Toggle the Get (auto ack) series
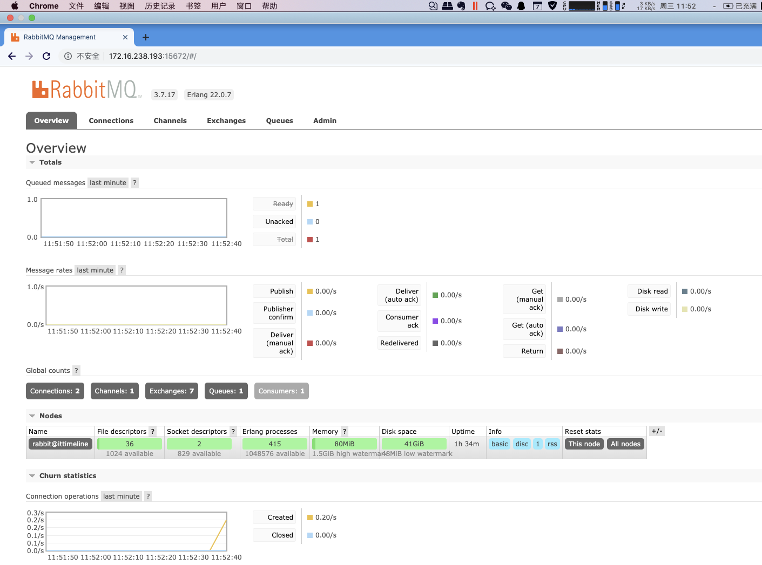 (524, 329)
